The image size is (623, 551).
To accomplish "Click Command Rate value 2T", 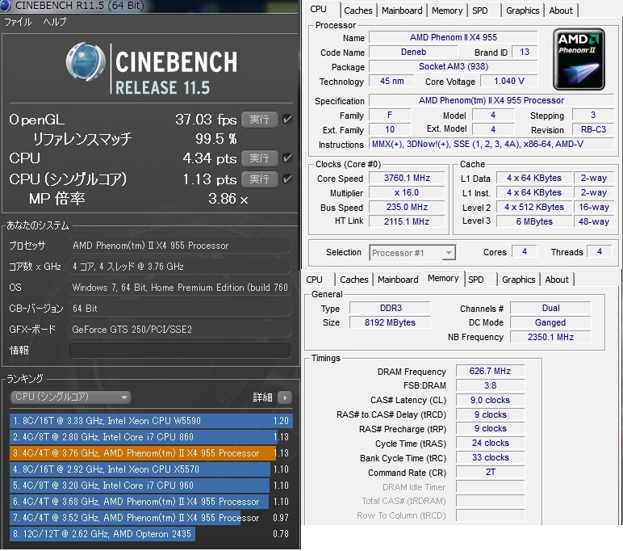I will (490, 472).
